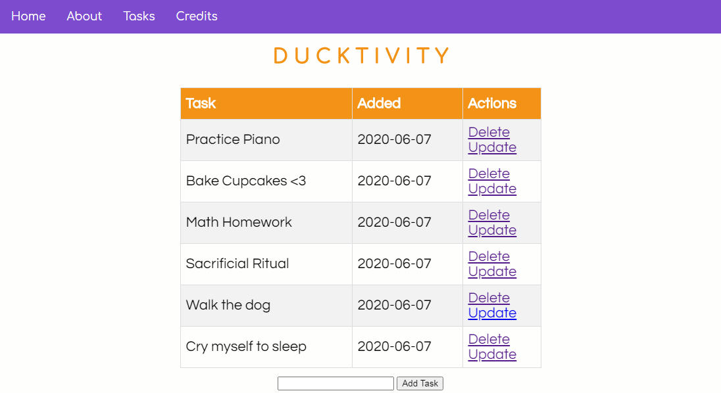The width and height of the screenshot is (721, 393).
Task: Update the Sacrificial Ritual task
Action: pyautogui.click(x=492, y=271)
